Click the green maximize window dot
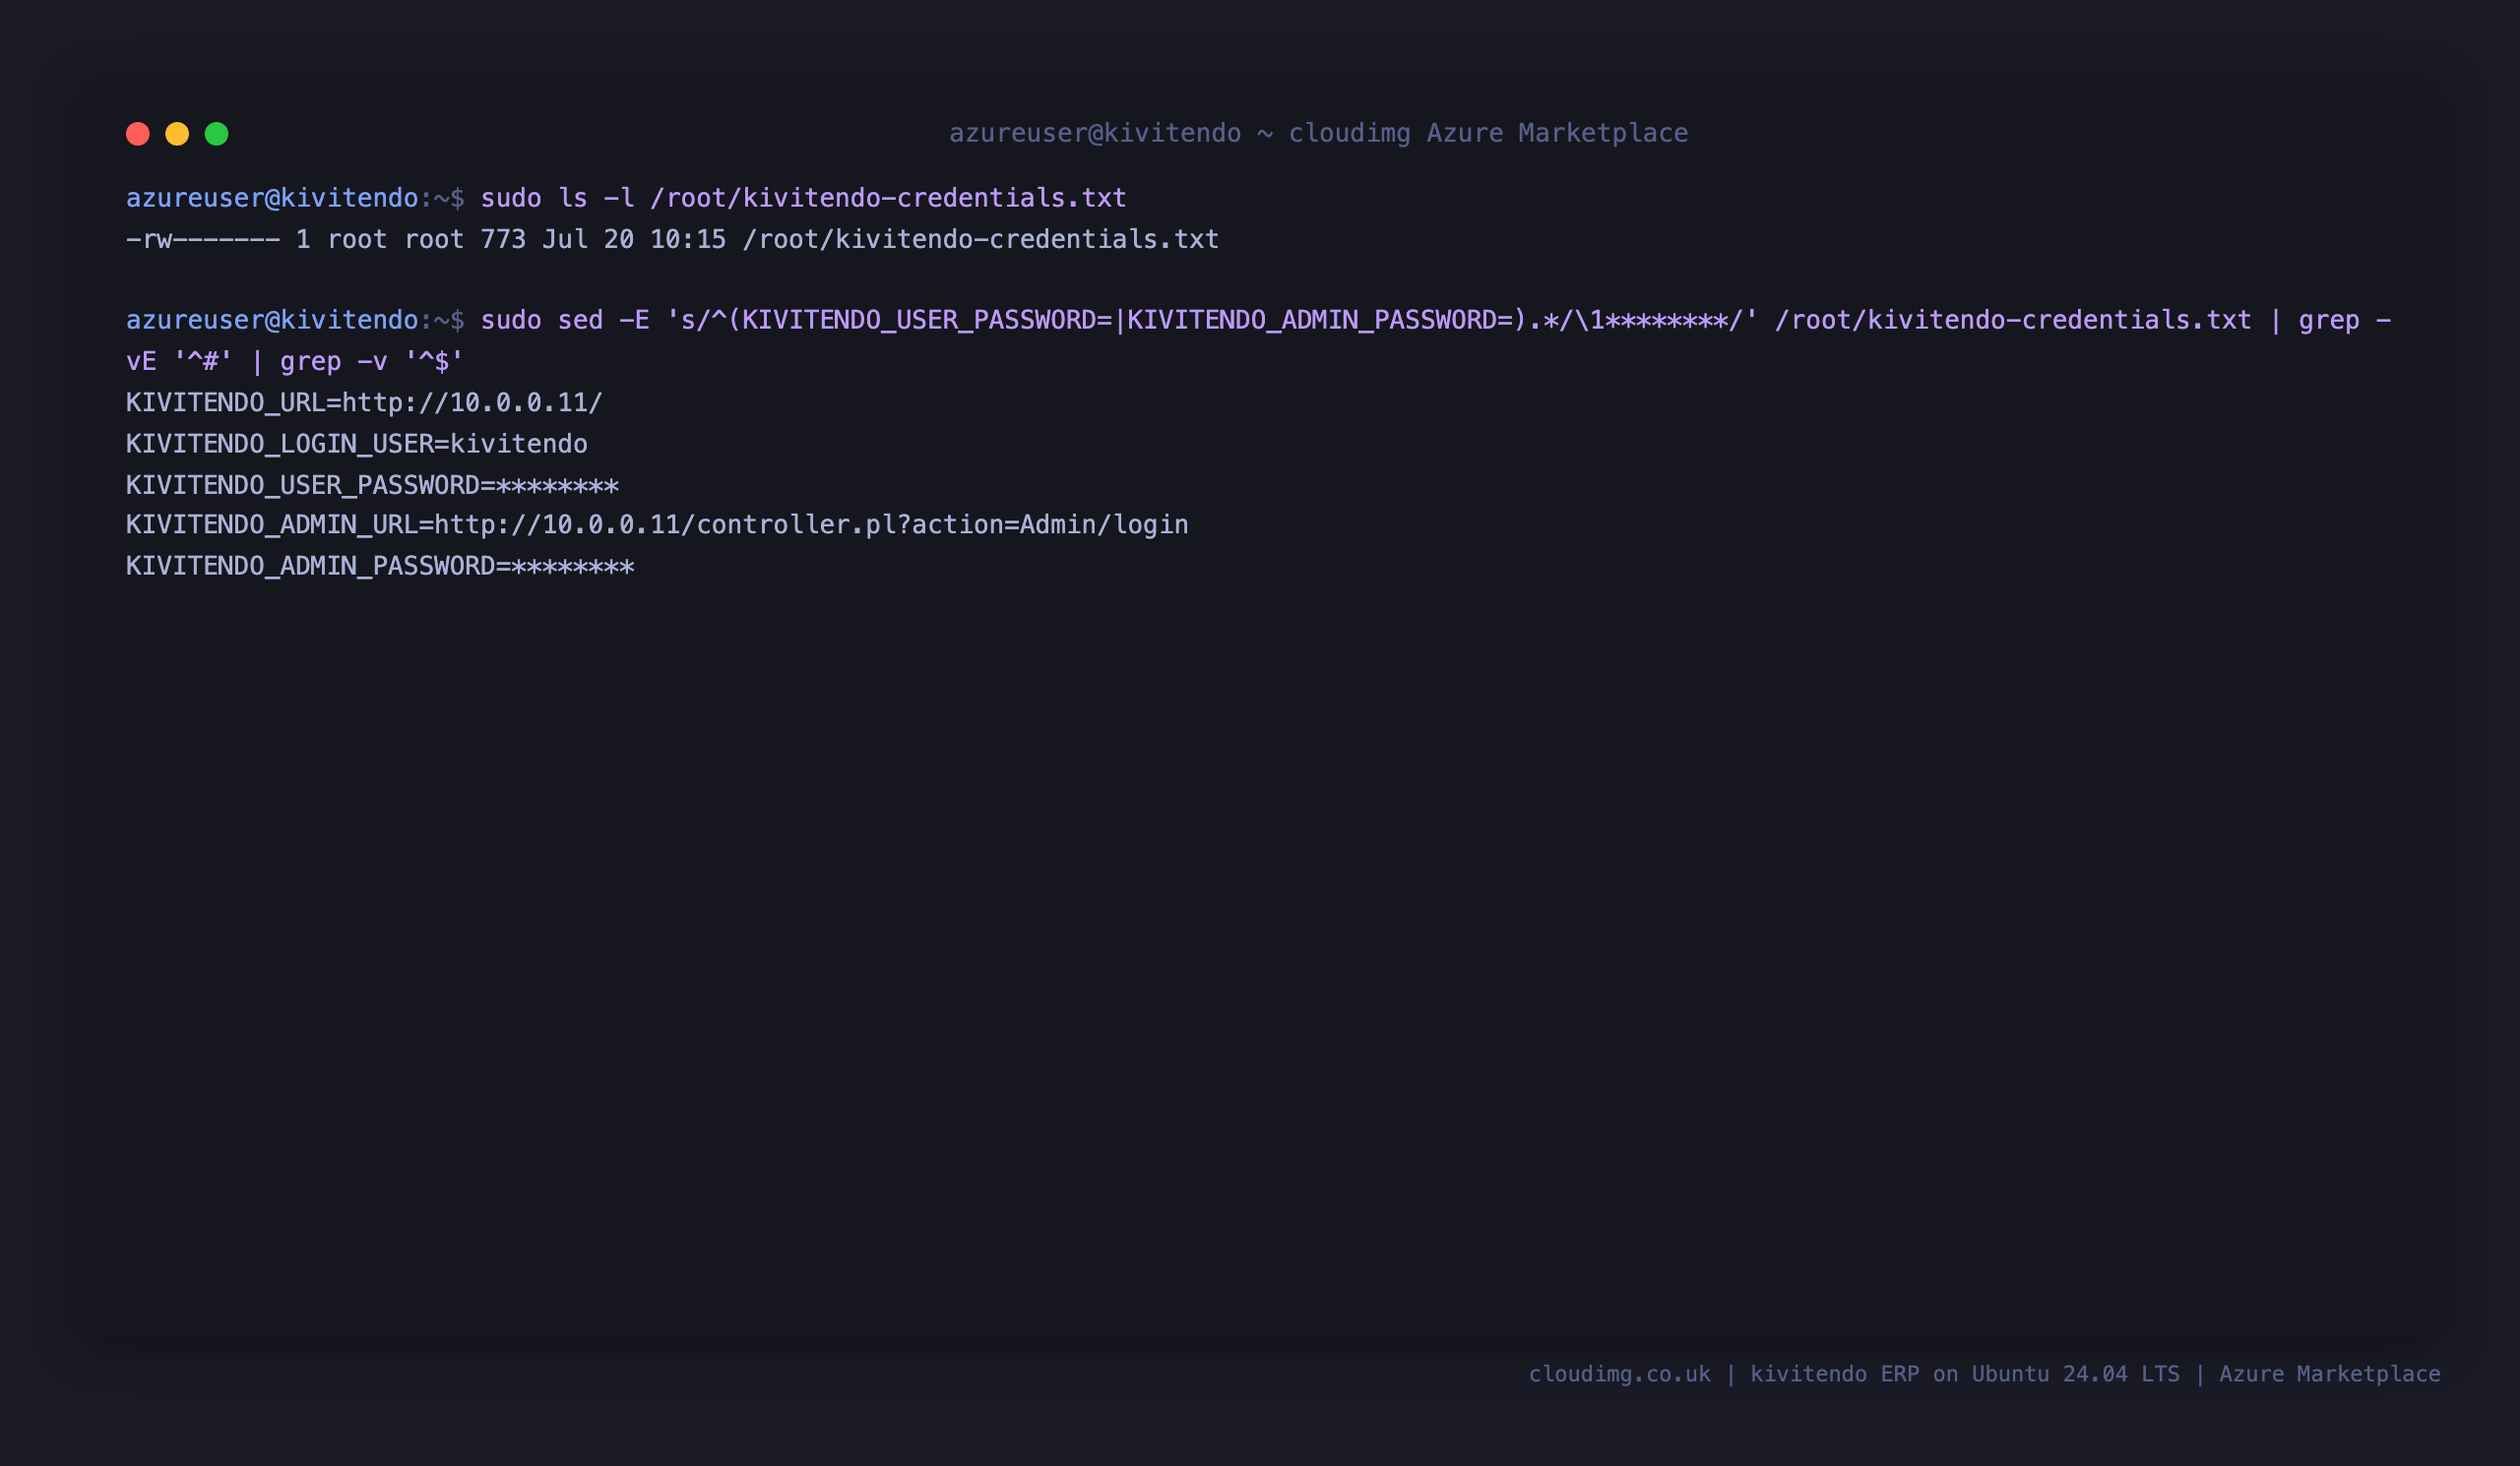Screen dimensions: 2520x1466 pos(217,134)
